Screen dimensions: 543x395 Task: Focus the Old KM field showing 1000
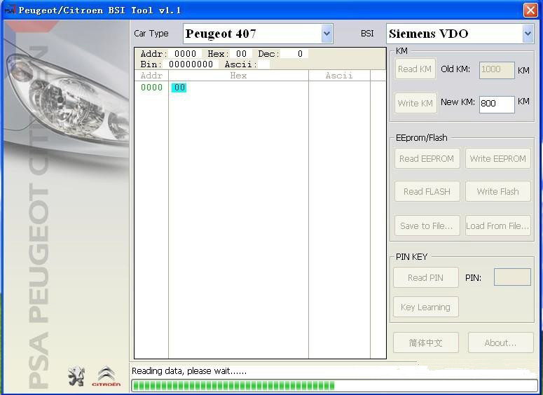coord(497,70)
